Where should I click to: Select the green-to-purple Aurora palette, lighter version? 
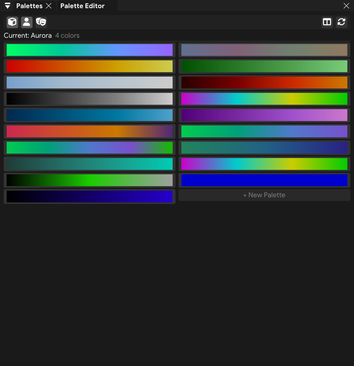[x=90, y=50]
